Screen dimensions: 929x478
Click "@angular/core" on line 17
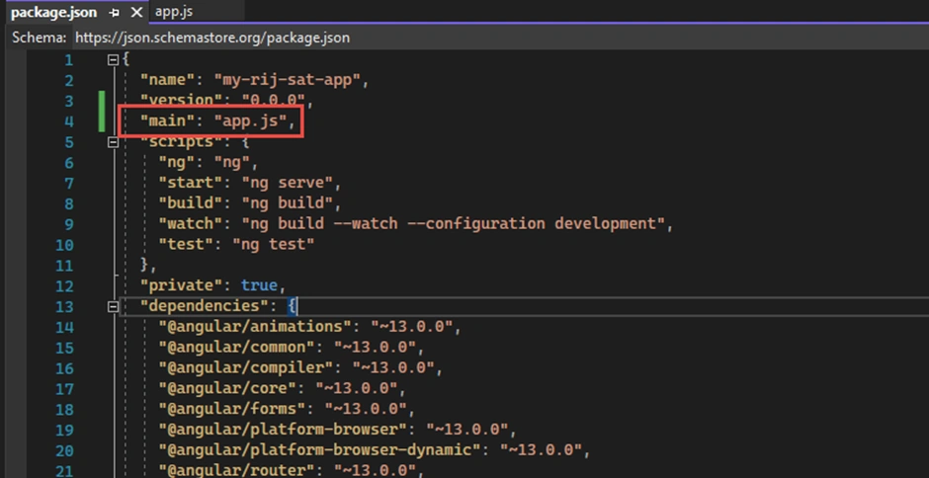[x=227, y=388]
